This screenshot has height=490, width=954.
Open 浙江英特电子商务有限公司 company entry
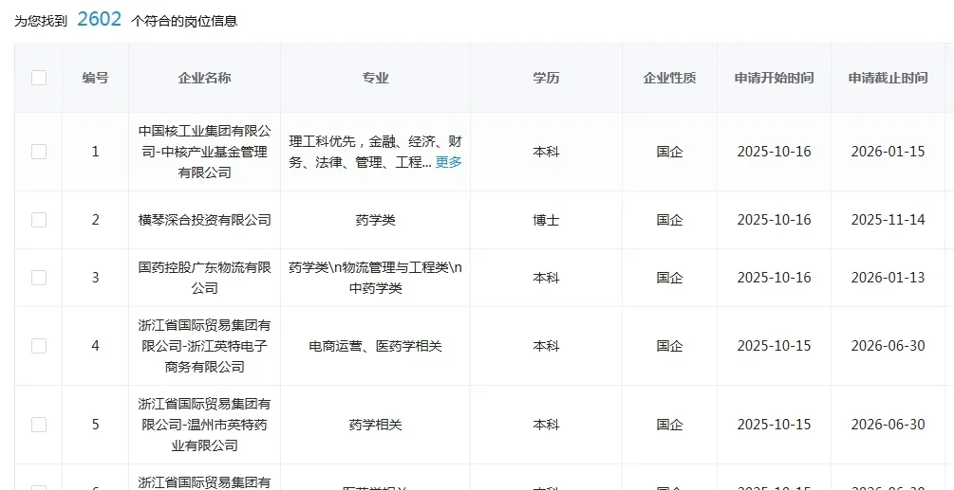click(x=204, y=346)
